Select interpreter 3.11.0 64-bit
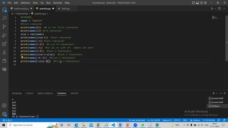Image resolution: width=228 pixels, height=128 pixels. (x=209, y=120)
